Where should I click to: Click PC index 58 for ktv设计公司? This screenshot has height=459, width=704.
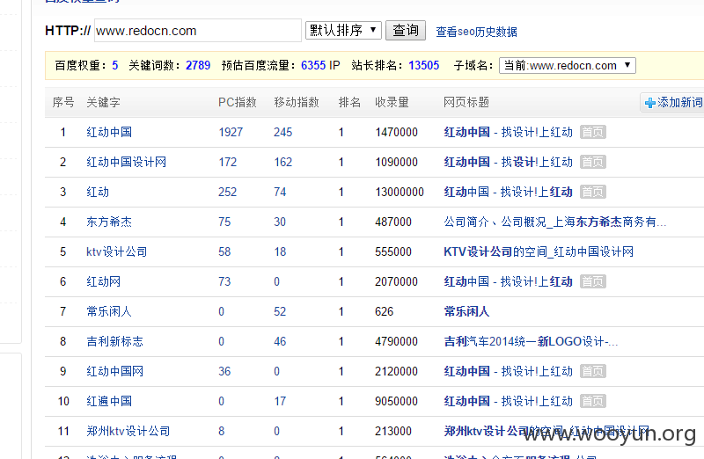(224, 251)
